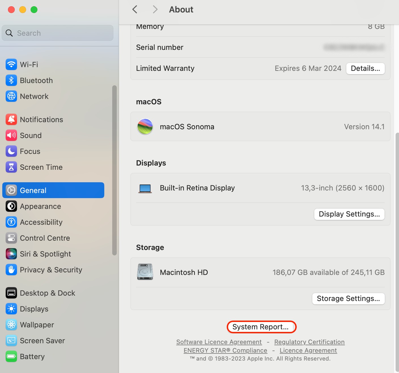Click the Focus moon icon
399x373 pixels.
pyautogui.click(x=11, y=151)
